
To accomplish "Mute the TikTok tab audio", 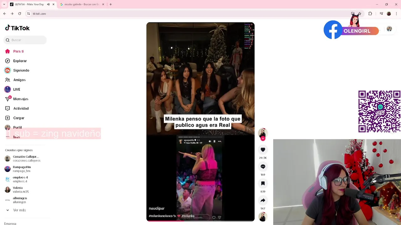I will tap(48, 4).
